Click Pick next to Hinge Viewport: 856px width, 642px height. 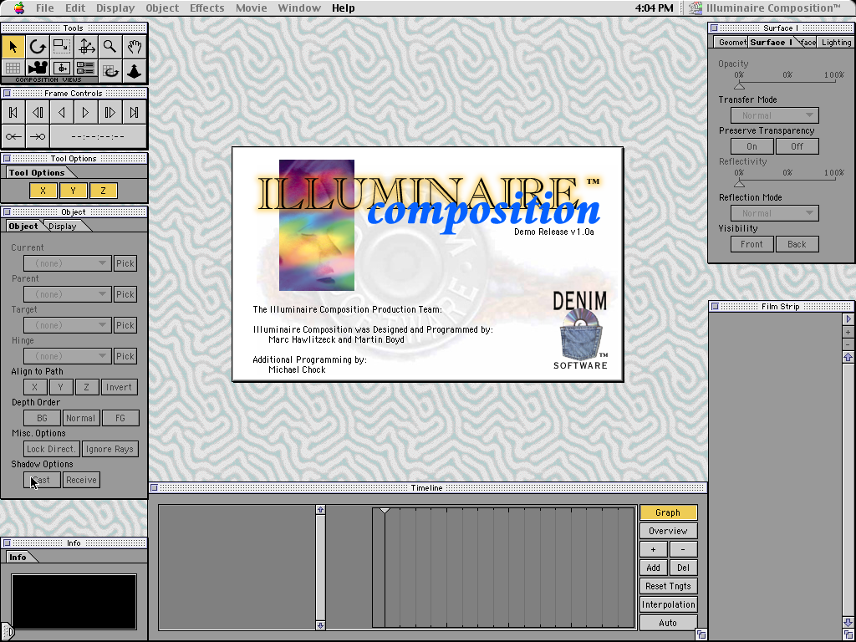coord(125,356)
